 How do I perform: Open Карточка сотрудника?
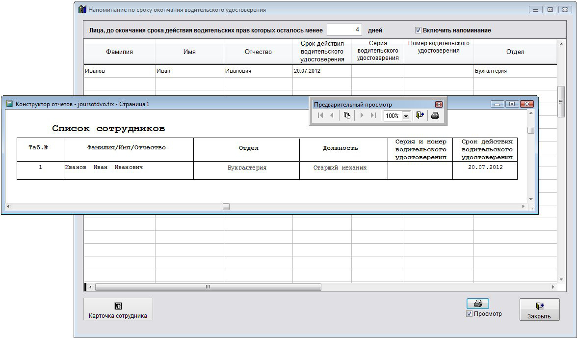click(118, 310)
